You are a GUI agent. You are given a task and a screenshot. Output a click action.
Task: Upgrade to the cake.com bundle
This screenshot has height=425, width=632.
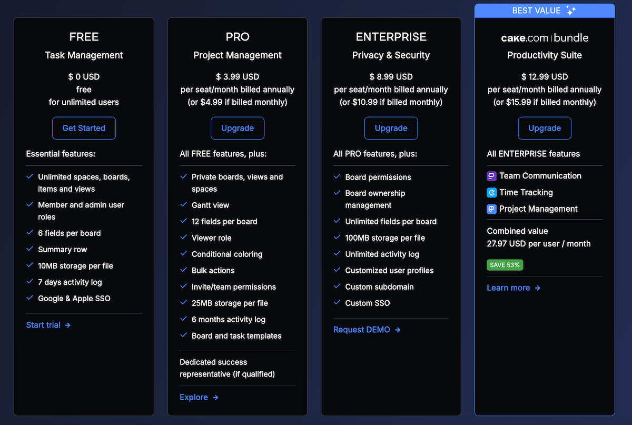[x=545, y=128]
